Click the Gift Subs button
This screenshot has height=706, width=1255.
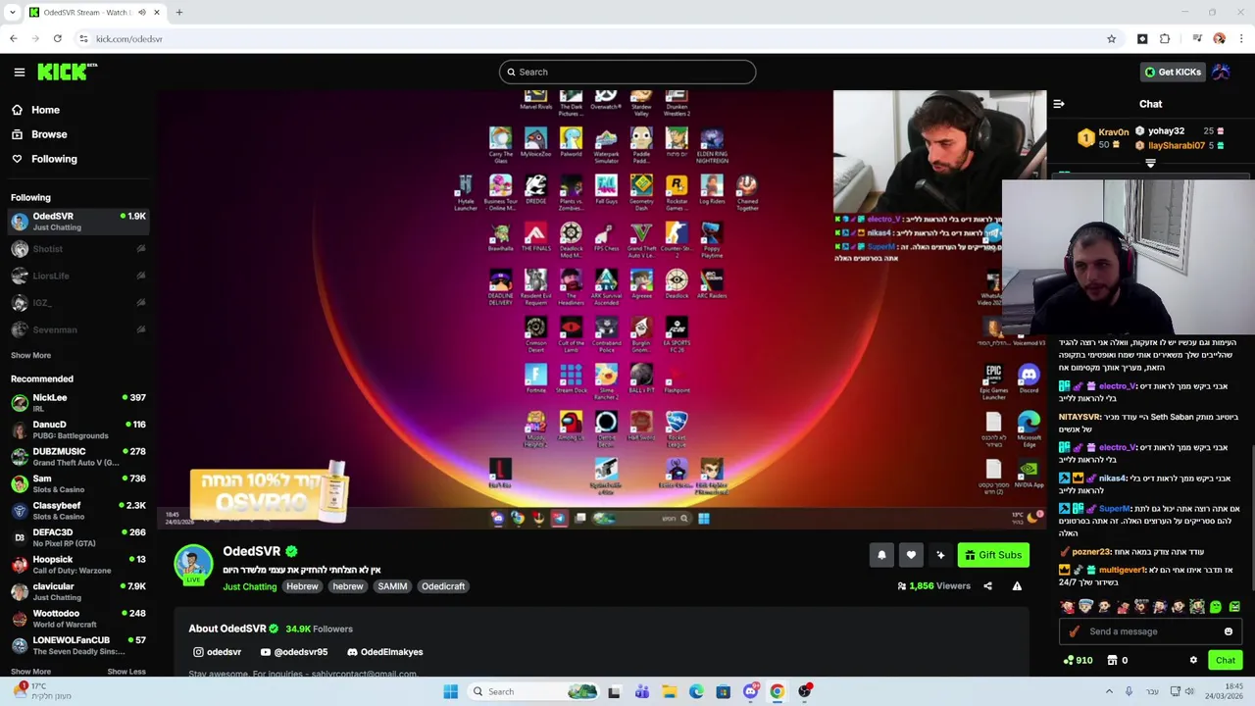tap(993, 555)
